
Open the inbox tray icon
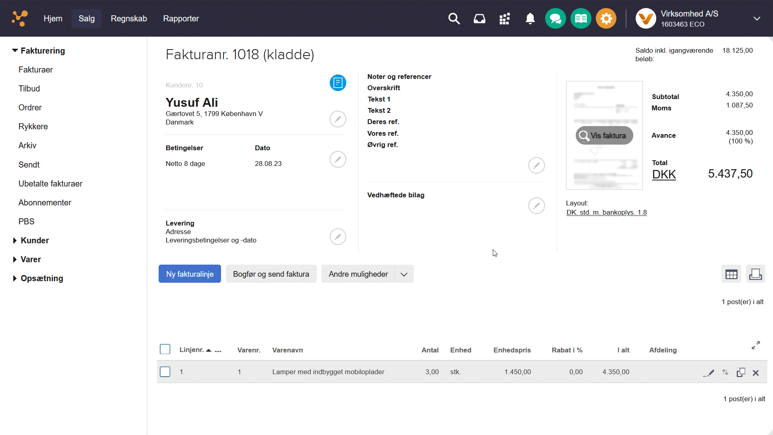click(x=479, y=19)
